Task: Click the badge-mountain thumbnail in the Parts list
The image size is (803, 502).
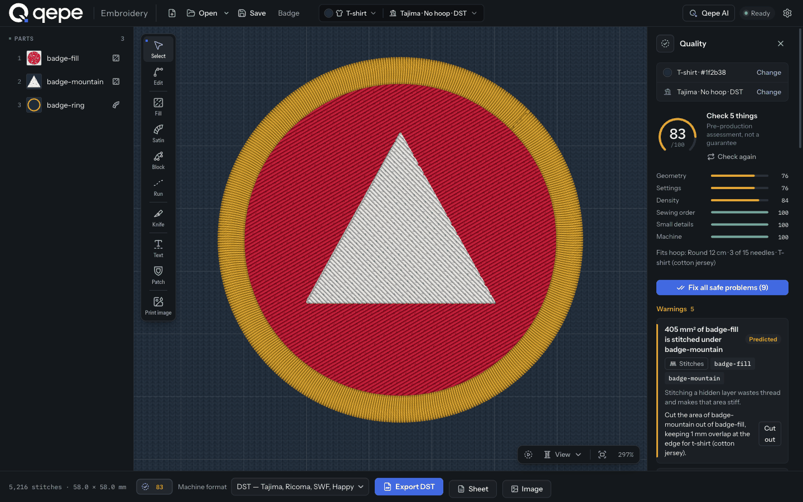Action: point(34,81)
